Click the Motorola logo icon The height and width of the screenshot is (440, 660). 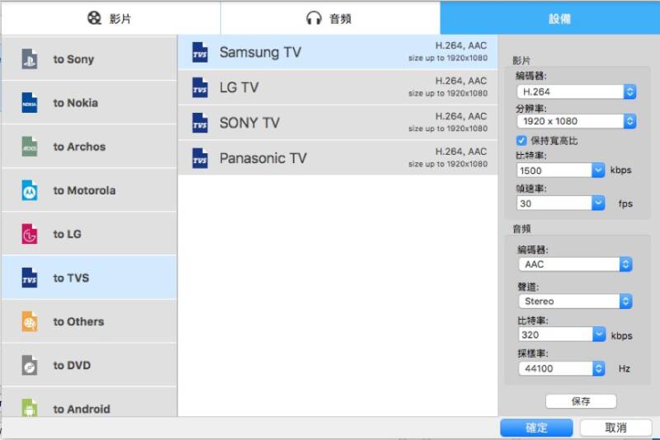click(30, 190)
